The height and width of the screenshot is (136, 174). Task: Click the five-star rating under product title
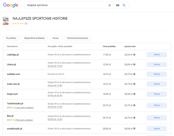point(18,23)
